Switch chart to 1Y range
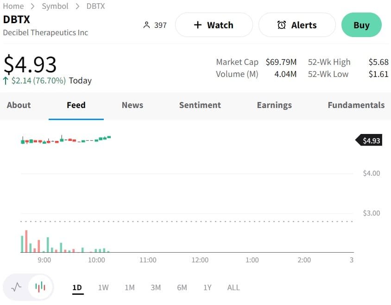Image resolution: width=391 pixels, height=305 pixels. (x=207, y=287)
